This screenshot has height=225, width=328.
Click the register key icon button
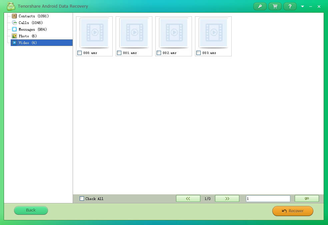pos(260,6)
